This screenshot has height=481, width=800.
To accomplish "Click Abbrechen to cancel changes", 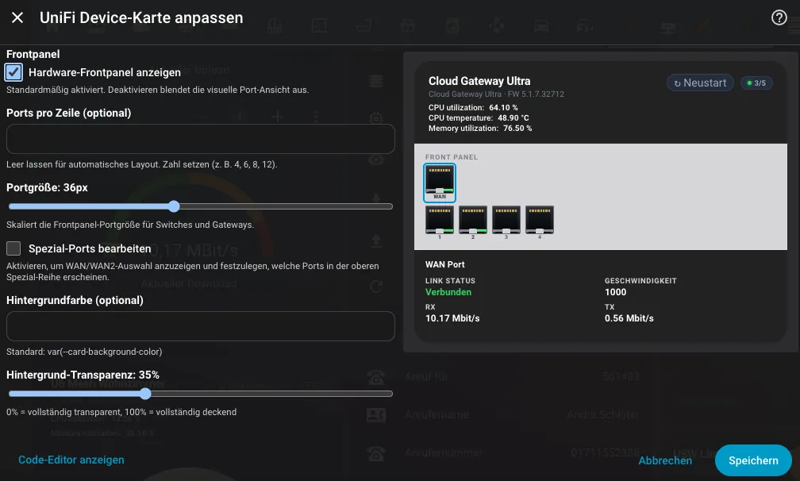I will 665,460.
